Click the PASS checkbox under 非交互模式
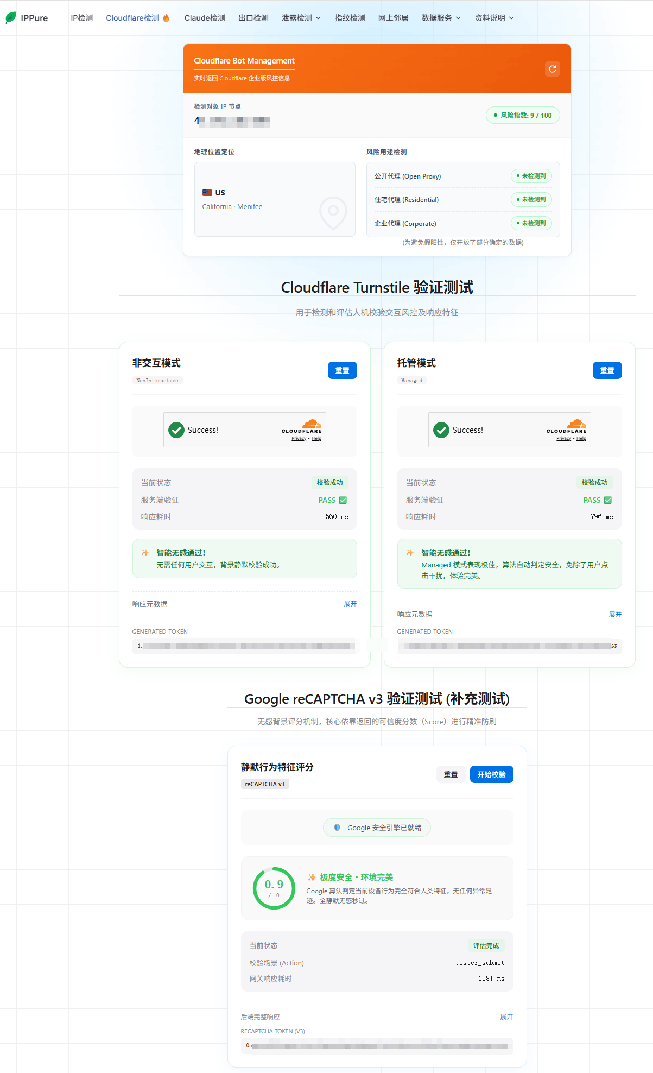 (x=343, y=500)
